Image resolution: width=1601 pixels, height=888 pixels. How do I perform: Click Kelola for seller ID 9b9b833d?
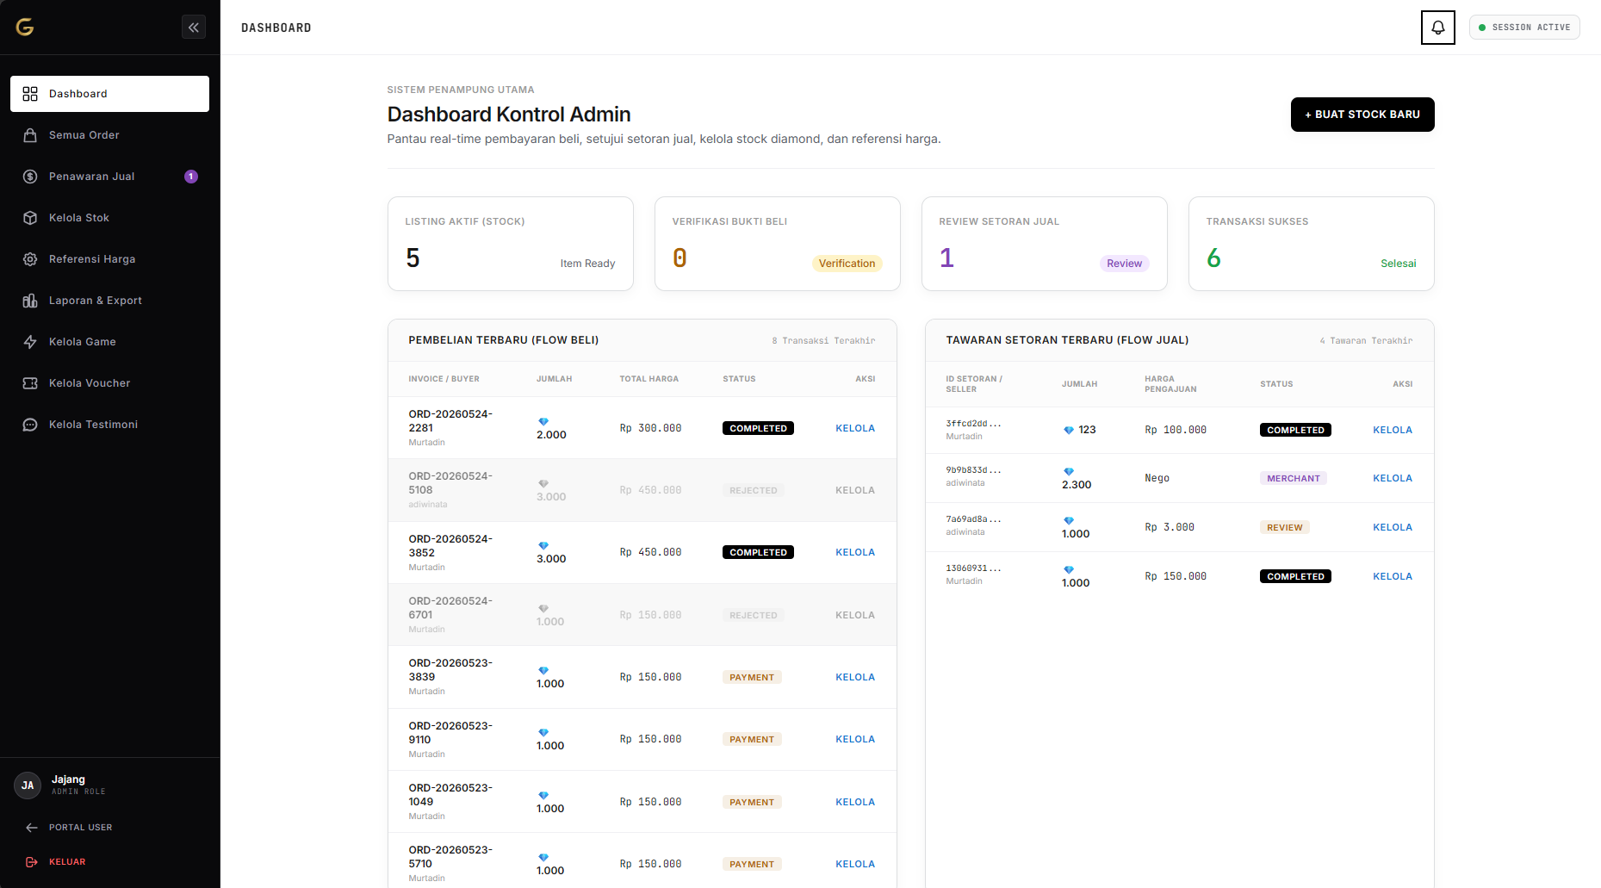click(1393, 478)
